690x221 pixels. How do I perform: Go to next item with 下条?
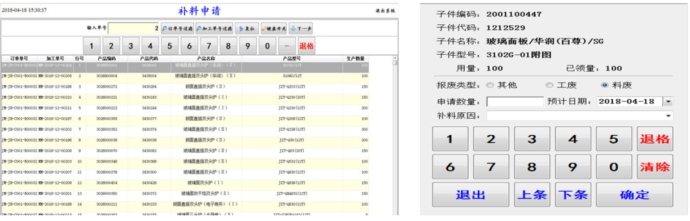[x=573, y=195]
